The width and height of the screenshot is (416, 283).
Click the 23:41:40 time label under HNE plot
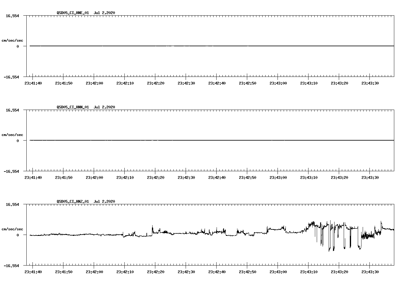coord(33,83)
